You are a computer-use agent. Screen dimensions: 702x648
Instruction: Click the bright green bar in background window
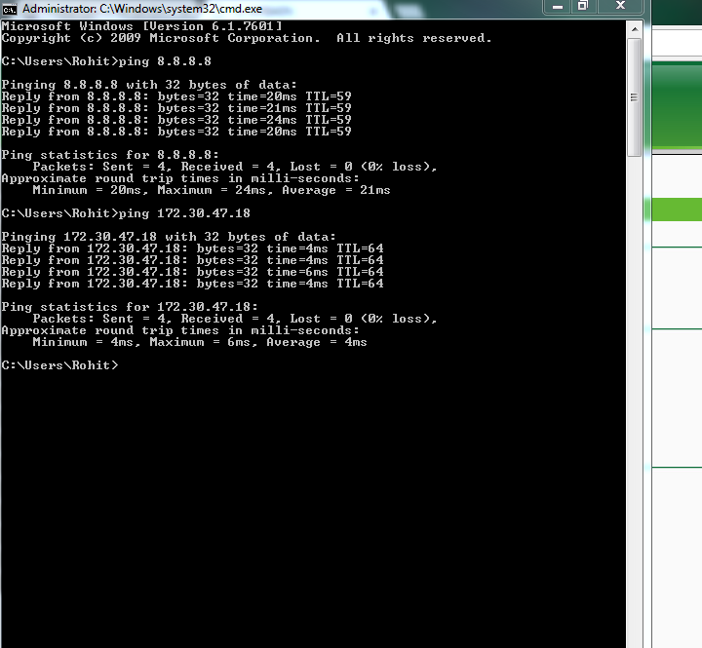point(675,209)
